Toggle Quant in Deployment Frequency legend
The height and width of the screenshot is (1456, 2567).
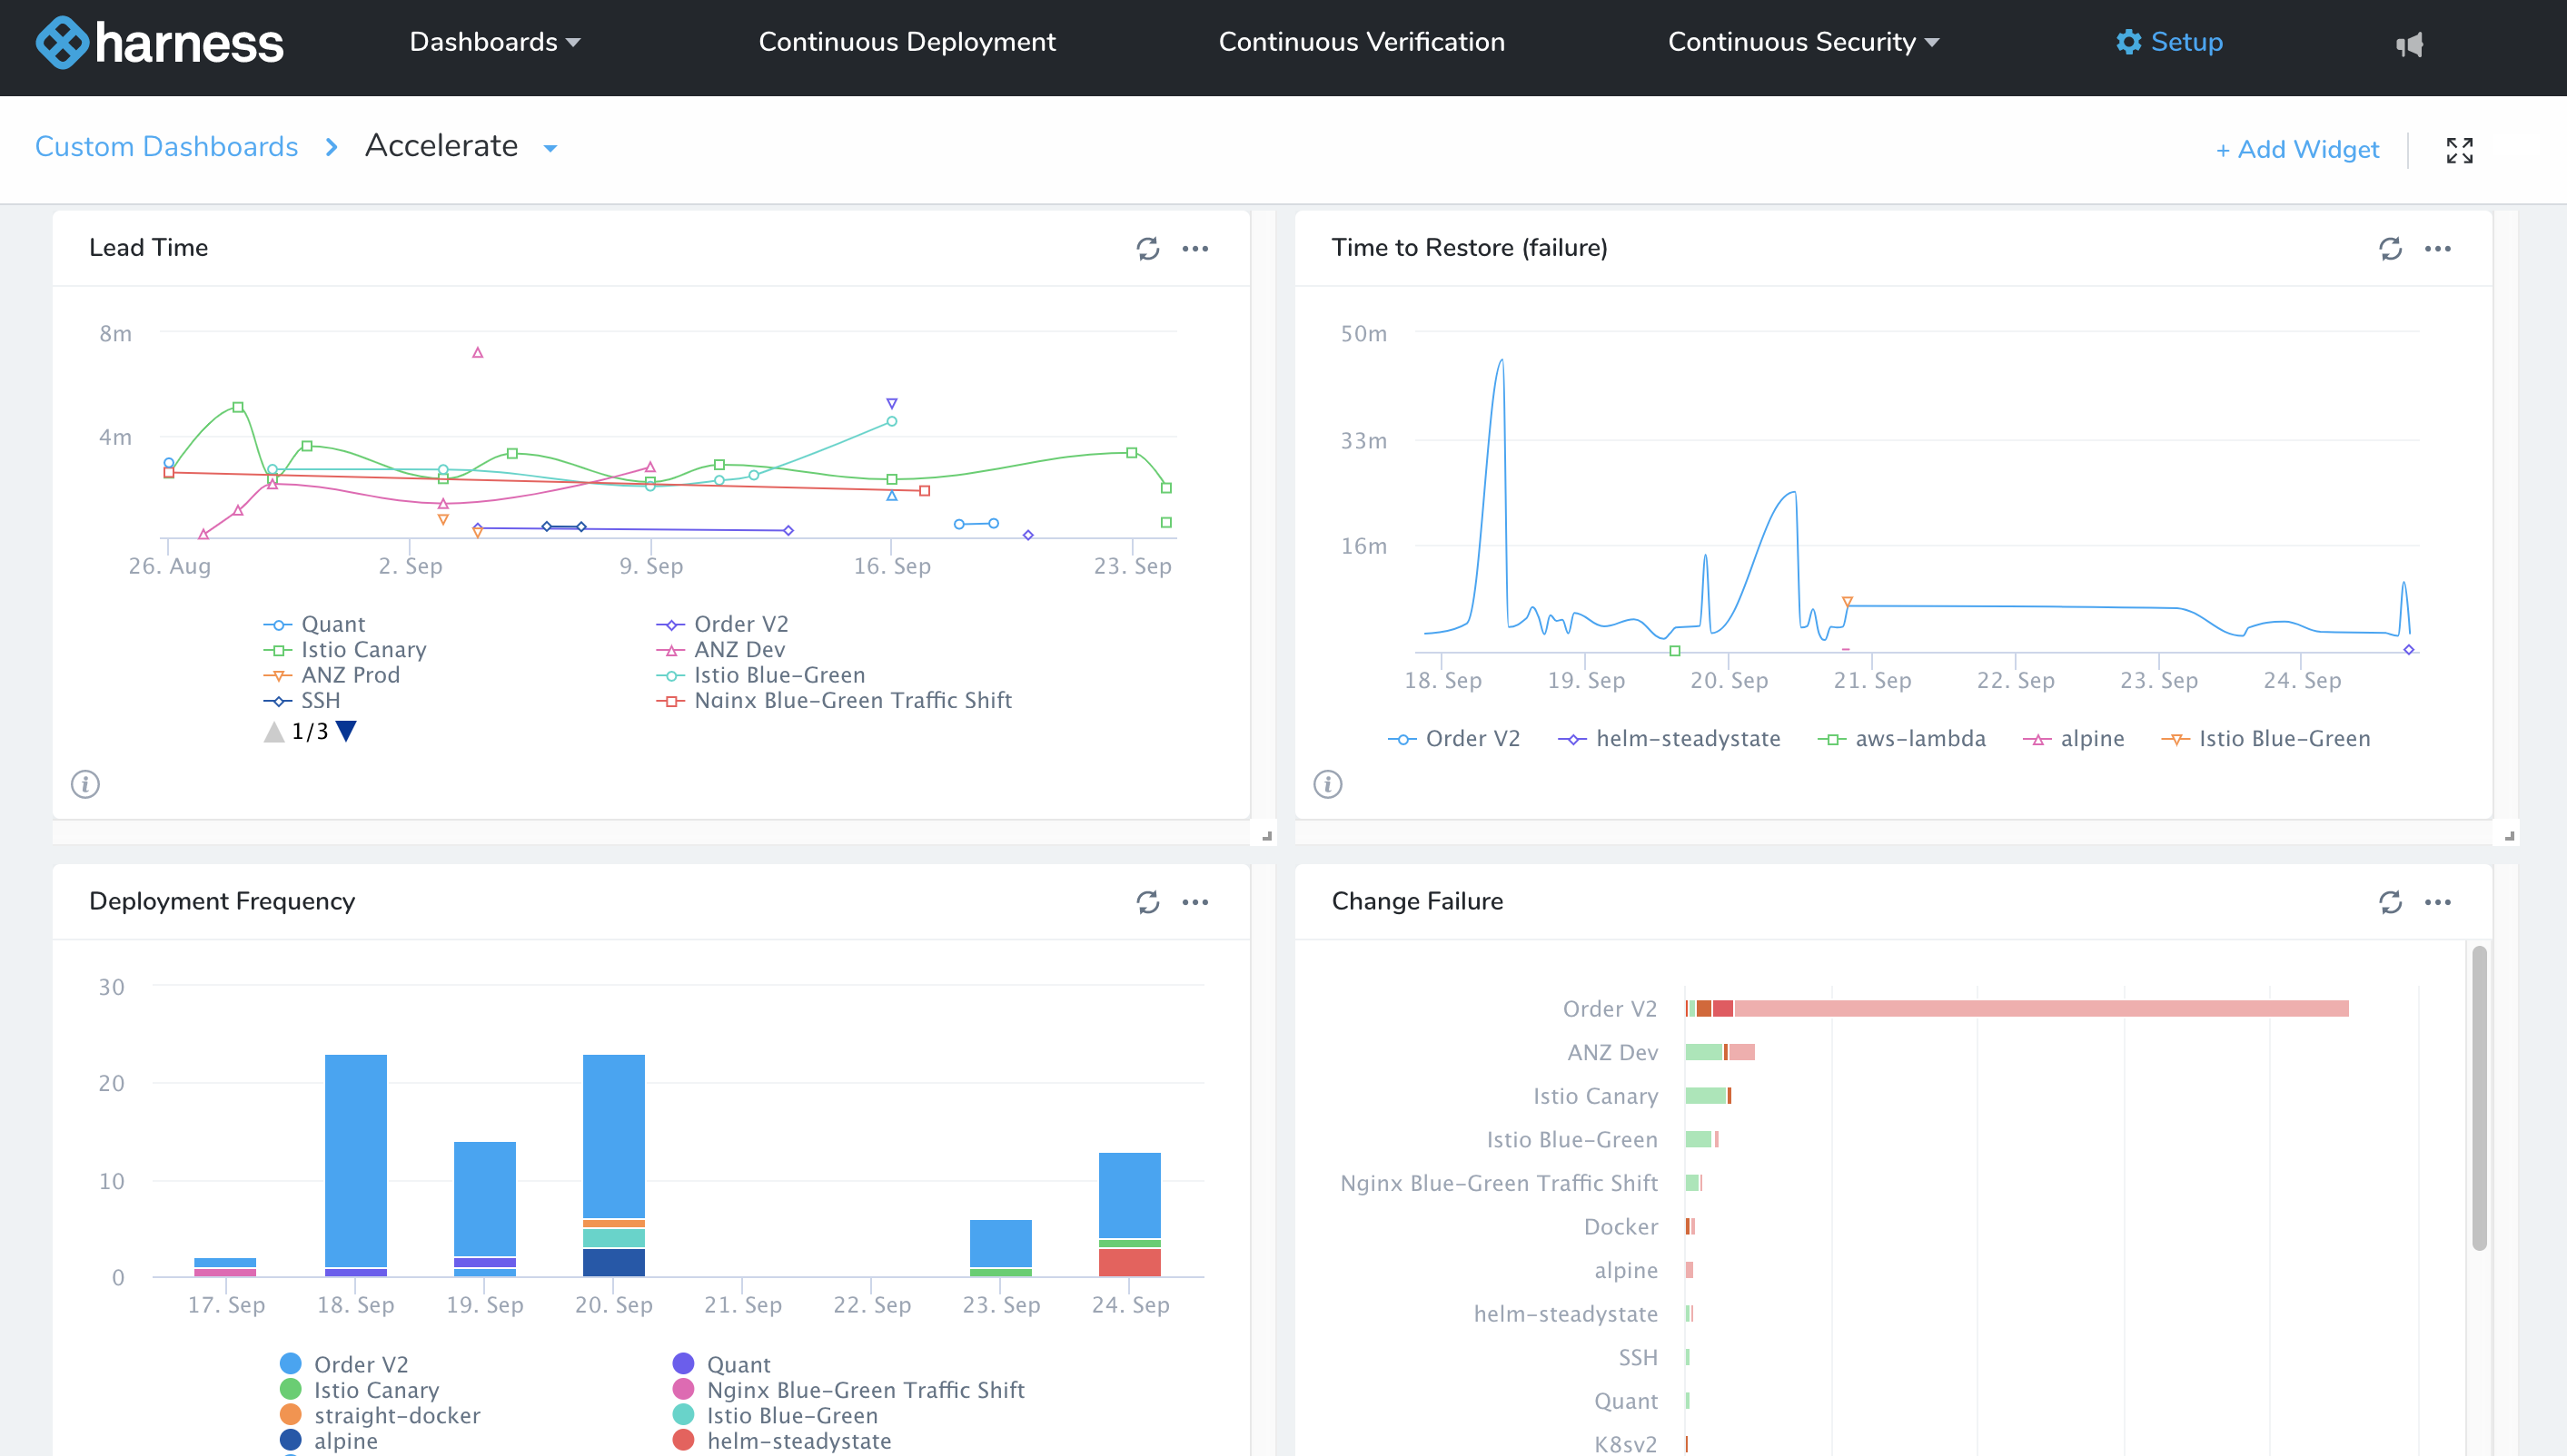(721, 1365)
